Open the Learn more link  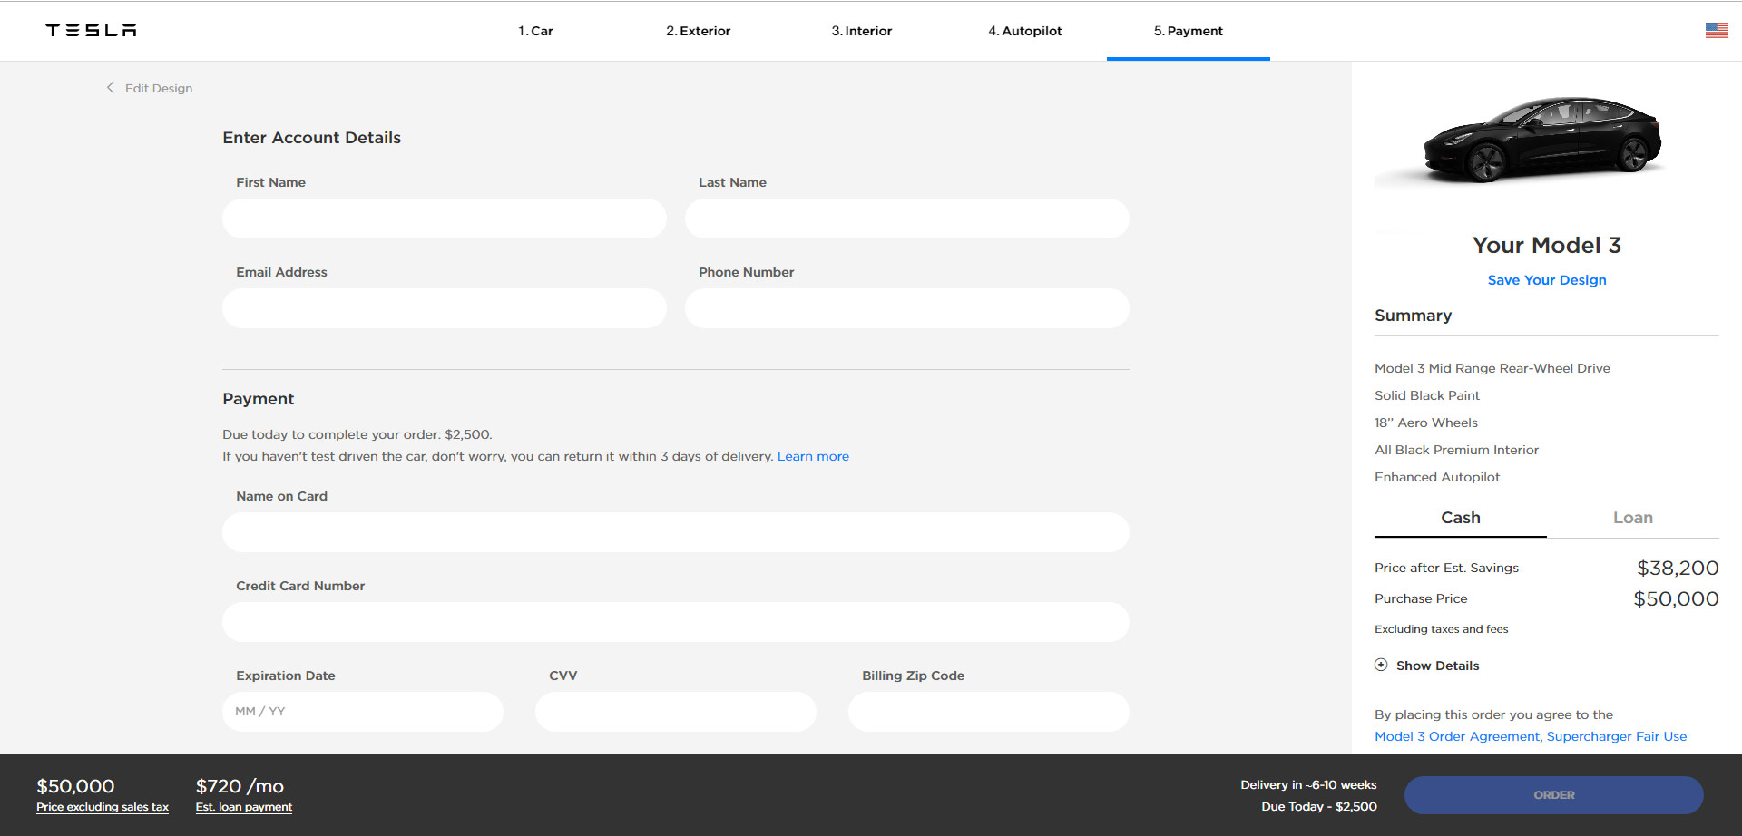(x=813, y=456)
